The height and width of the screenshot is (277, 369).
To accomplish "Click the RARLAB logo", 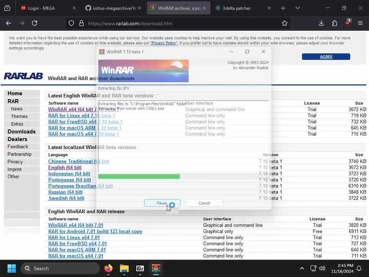I will coord(23,76).
